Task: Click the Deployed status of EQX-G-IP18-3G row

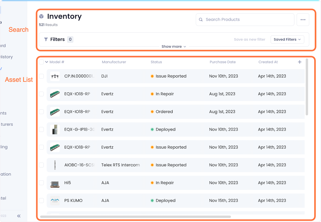Action: click(x=163, y=130)
